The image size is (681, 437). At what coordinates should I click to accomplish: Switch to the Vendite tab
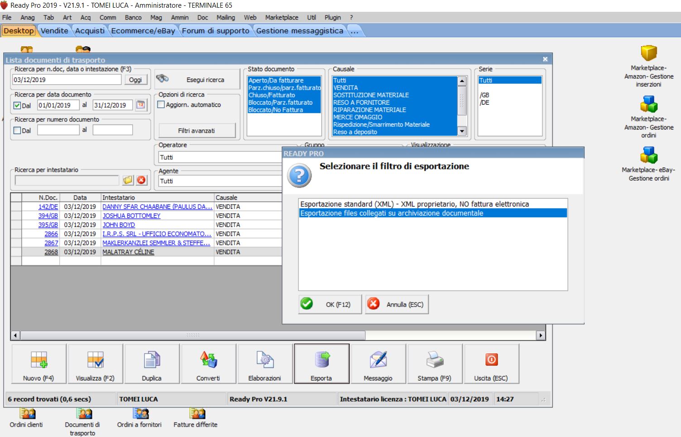(x=54, y=30)
